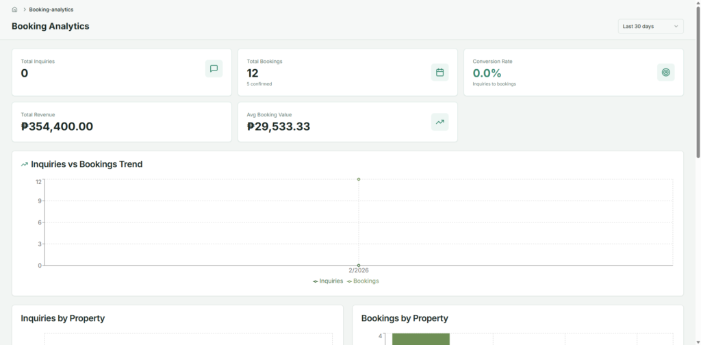
Task: Click the Bookings data point at value 12
Action: pyautogui.click(x=359, y=179)
